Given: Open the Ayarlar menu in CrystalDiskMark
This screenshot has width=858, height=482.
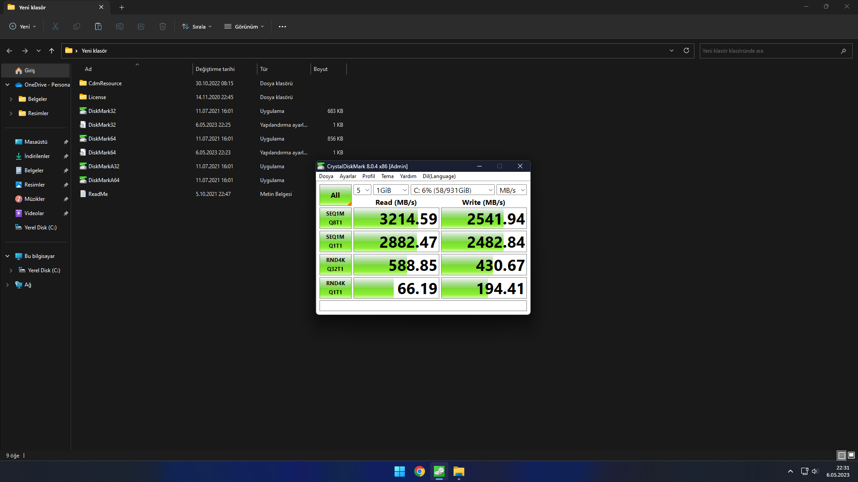Looking at the screenshot, I should pyautogui.click(x=348, y=176).
